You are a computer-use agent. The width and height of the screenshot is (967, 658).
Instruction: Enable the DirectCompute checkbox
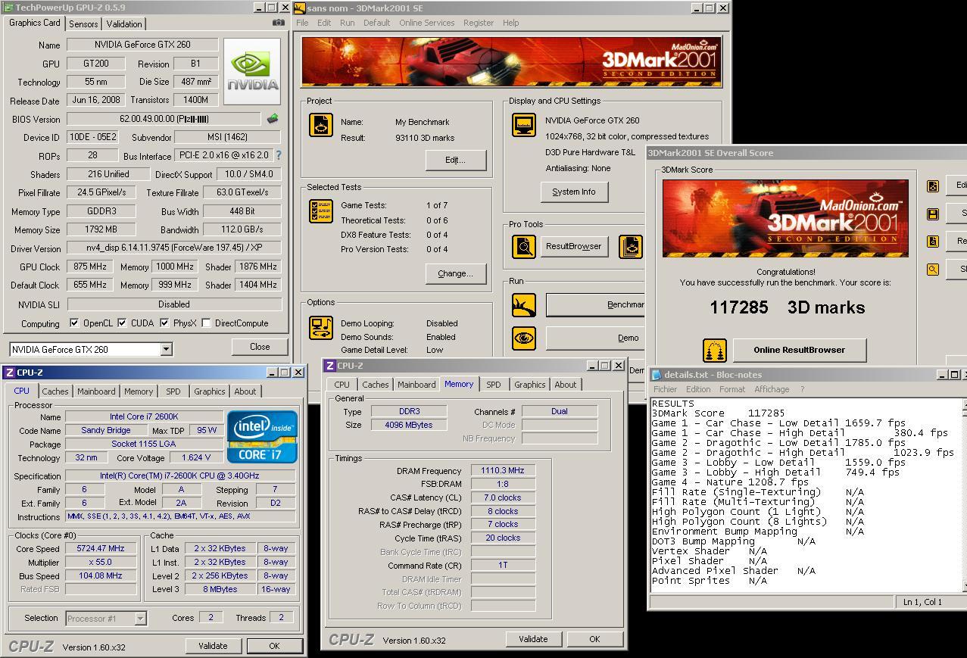[x=206, y=323]
